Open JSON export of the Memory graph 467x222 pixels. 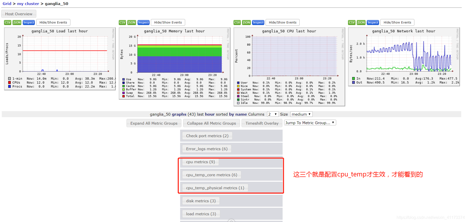coord(132,23)
